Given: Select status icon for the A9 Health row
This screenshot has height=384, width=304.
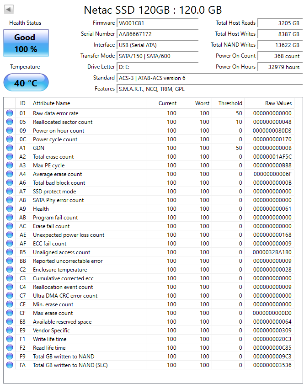Looking at the screenshot, I should point(10,208).
